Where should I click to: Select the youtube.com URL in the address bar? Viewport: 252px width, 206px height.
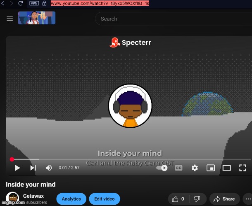[100, 3]
